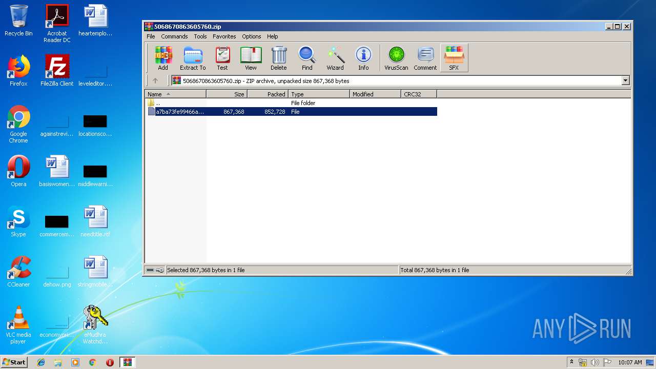Click the Add toolbar icon in WinRAR
Image resolution: width=656 pixels, height=369 pixels.
coord(163,58)
